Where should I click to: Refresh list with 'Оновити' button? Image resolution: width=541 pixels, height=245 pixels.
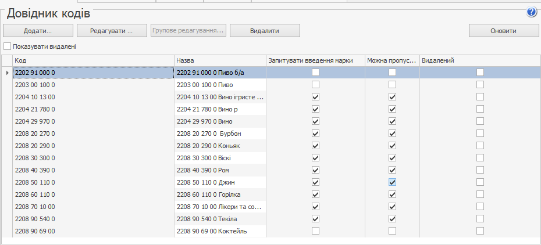point(503,30)
